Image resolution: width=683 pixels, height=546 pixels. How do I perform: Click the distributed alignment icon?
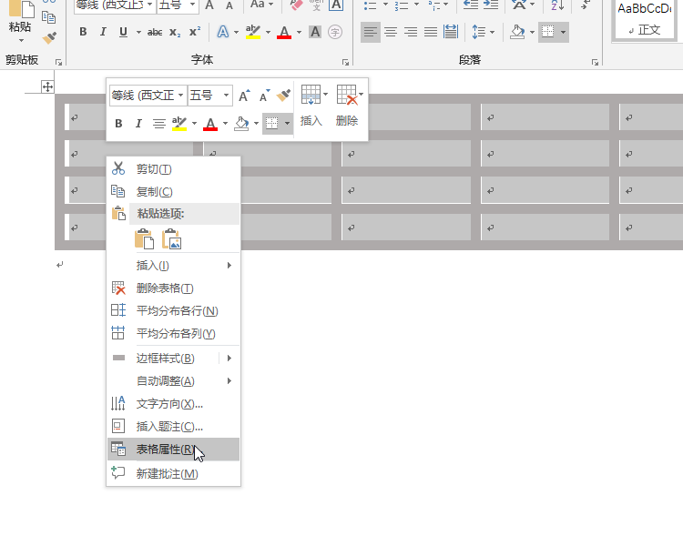click(451, 32)
